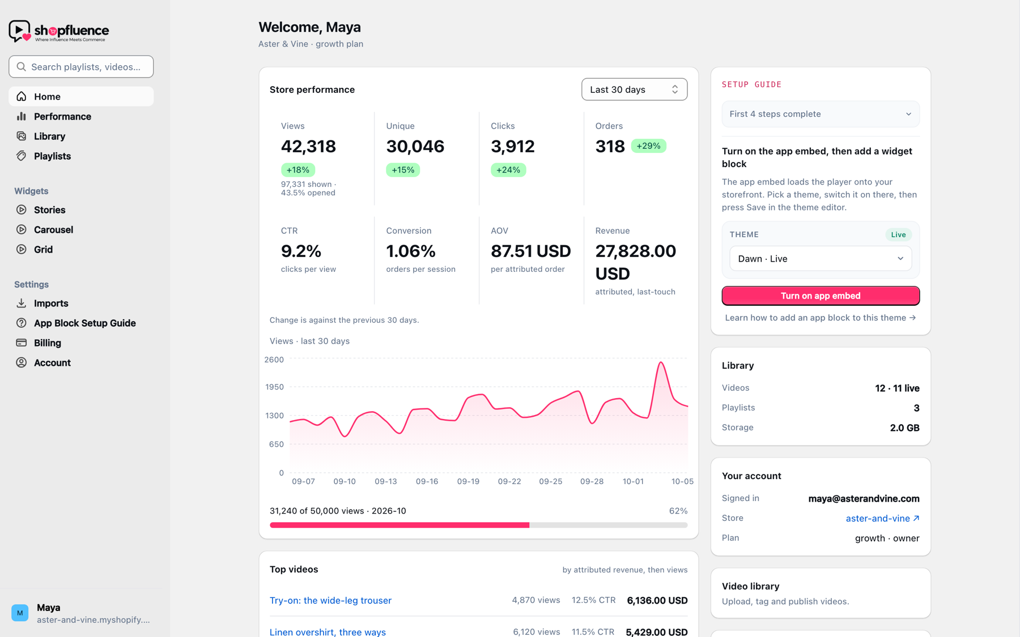Viewport: 1020px width, 637px height.
Task: Click the Performance bar chart icon
Action: (x=22, y=116)
